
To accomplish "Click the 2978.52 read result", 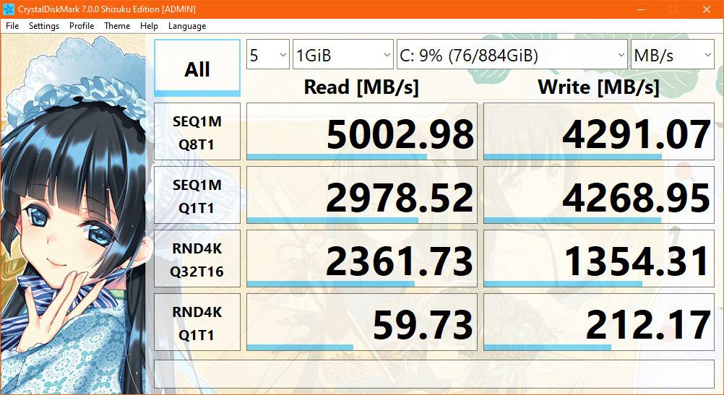I will tap(362, 195).
